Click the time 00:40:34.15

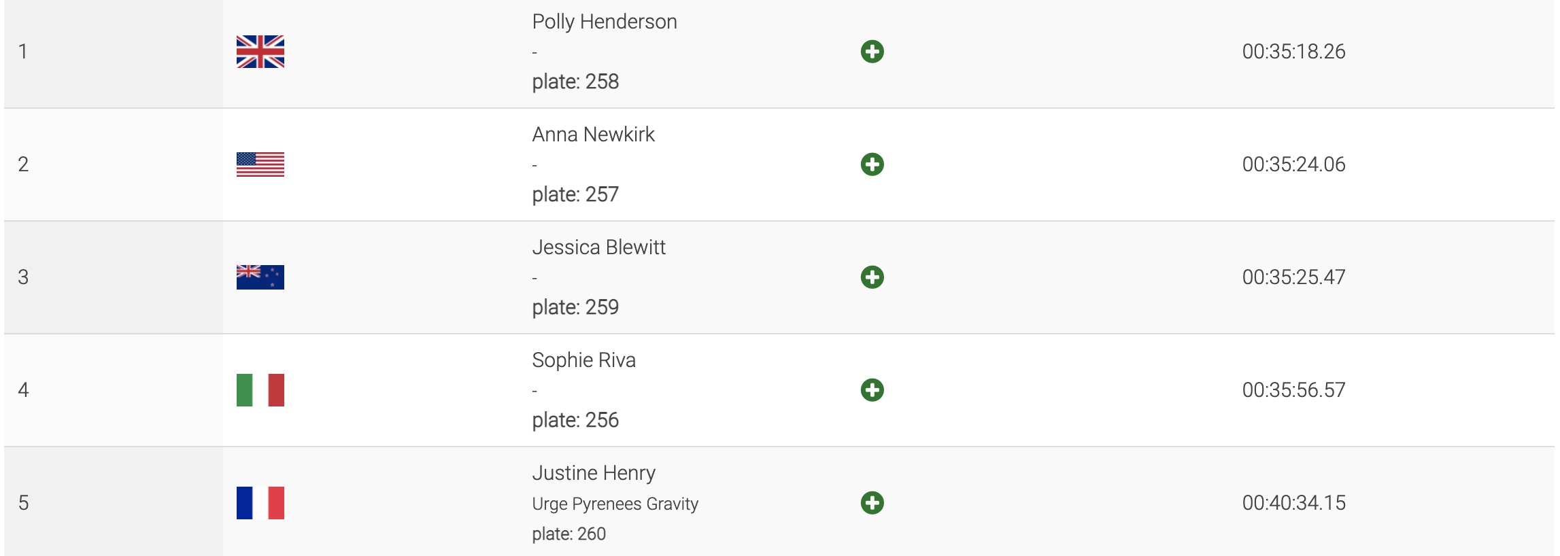pyautogui.click(x=1293, y=503)
